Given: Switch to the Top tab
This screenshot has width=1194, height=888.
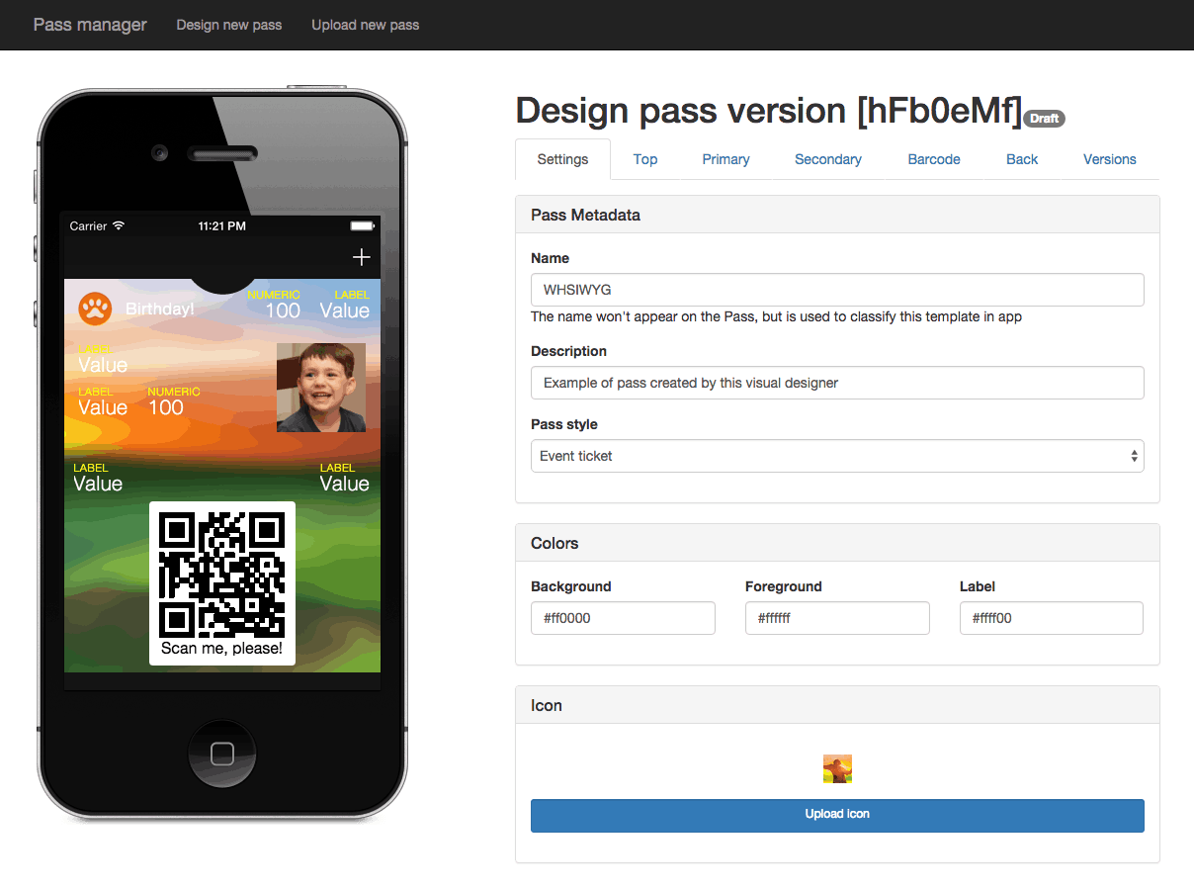Looking at the screenshot, I should [x=645, y=159].
